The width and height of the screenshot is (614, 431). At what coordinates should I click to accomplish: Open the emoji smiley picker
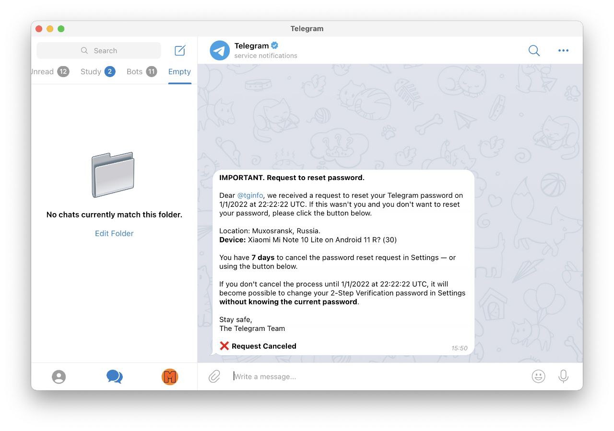point(539,376)
